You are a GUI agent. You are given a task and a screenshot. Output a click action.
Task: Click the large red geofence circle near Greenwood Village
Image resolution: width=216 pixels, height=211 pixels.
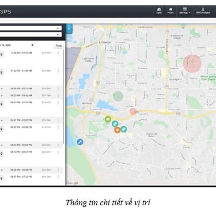point(192,63)
